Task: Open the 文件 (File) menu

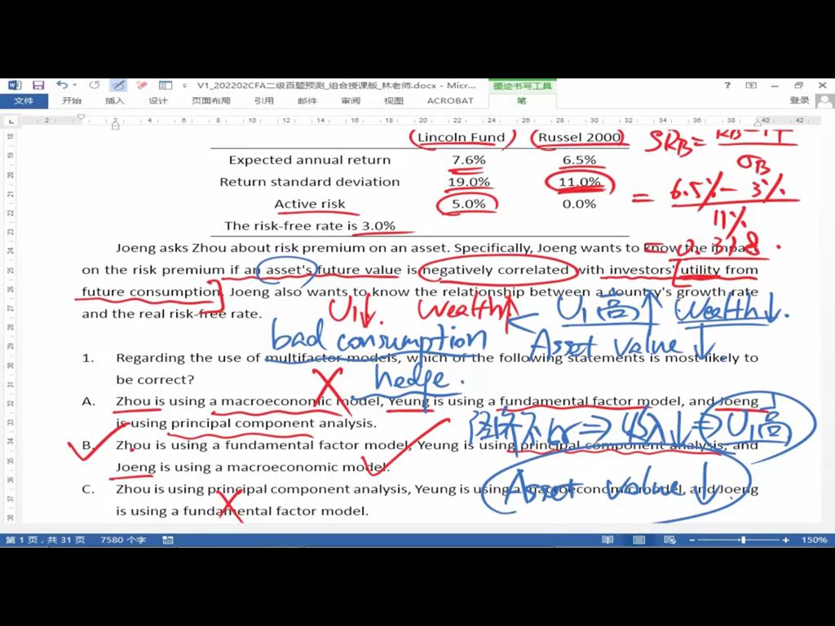Action: pyautogui.click(x=24, y=101)
